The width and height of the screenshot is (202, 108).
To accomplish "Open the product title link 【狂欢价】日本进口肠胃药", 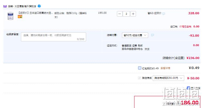I will [x=35, y=13].
